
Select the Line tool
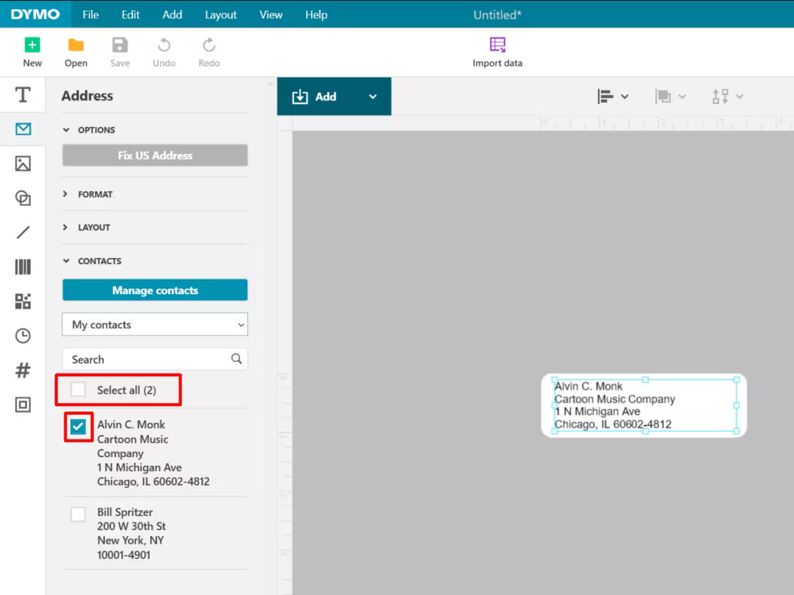[22, 231]
